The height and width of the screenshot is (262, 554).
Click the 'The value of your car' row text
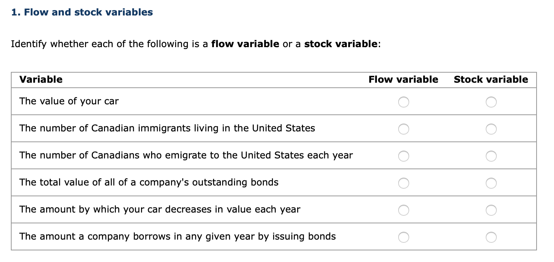(69, 101)
